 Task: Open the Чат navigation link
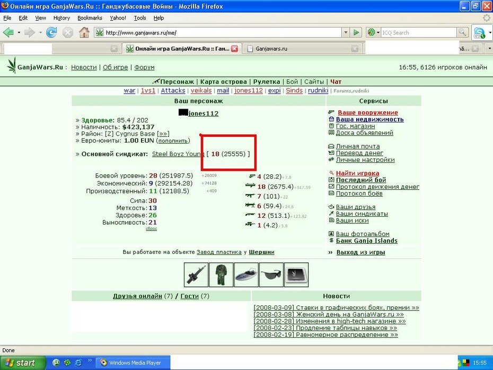[x=336, y=82]
